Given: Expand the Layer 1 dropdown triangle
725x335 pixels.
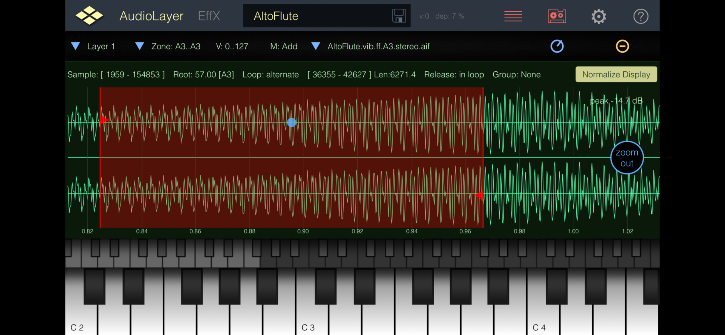Looking at the screenshot, I should (x=76, y=46).
